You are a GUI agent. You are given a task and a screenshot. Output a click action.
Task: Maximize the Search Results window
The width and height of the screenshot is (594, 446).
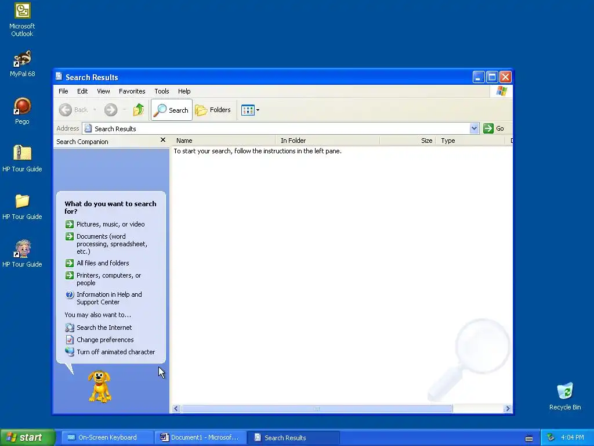[x=492, y=77]
